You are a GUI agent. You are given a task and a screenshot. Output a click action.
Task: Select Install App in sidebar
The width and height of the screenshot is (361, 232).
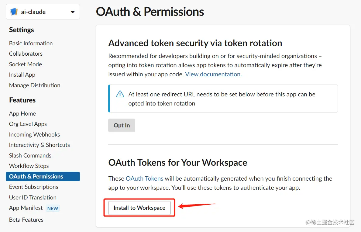[x=22, y=74]
